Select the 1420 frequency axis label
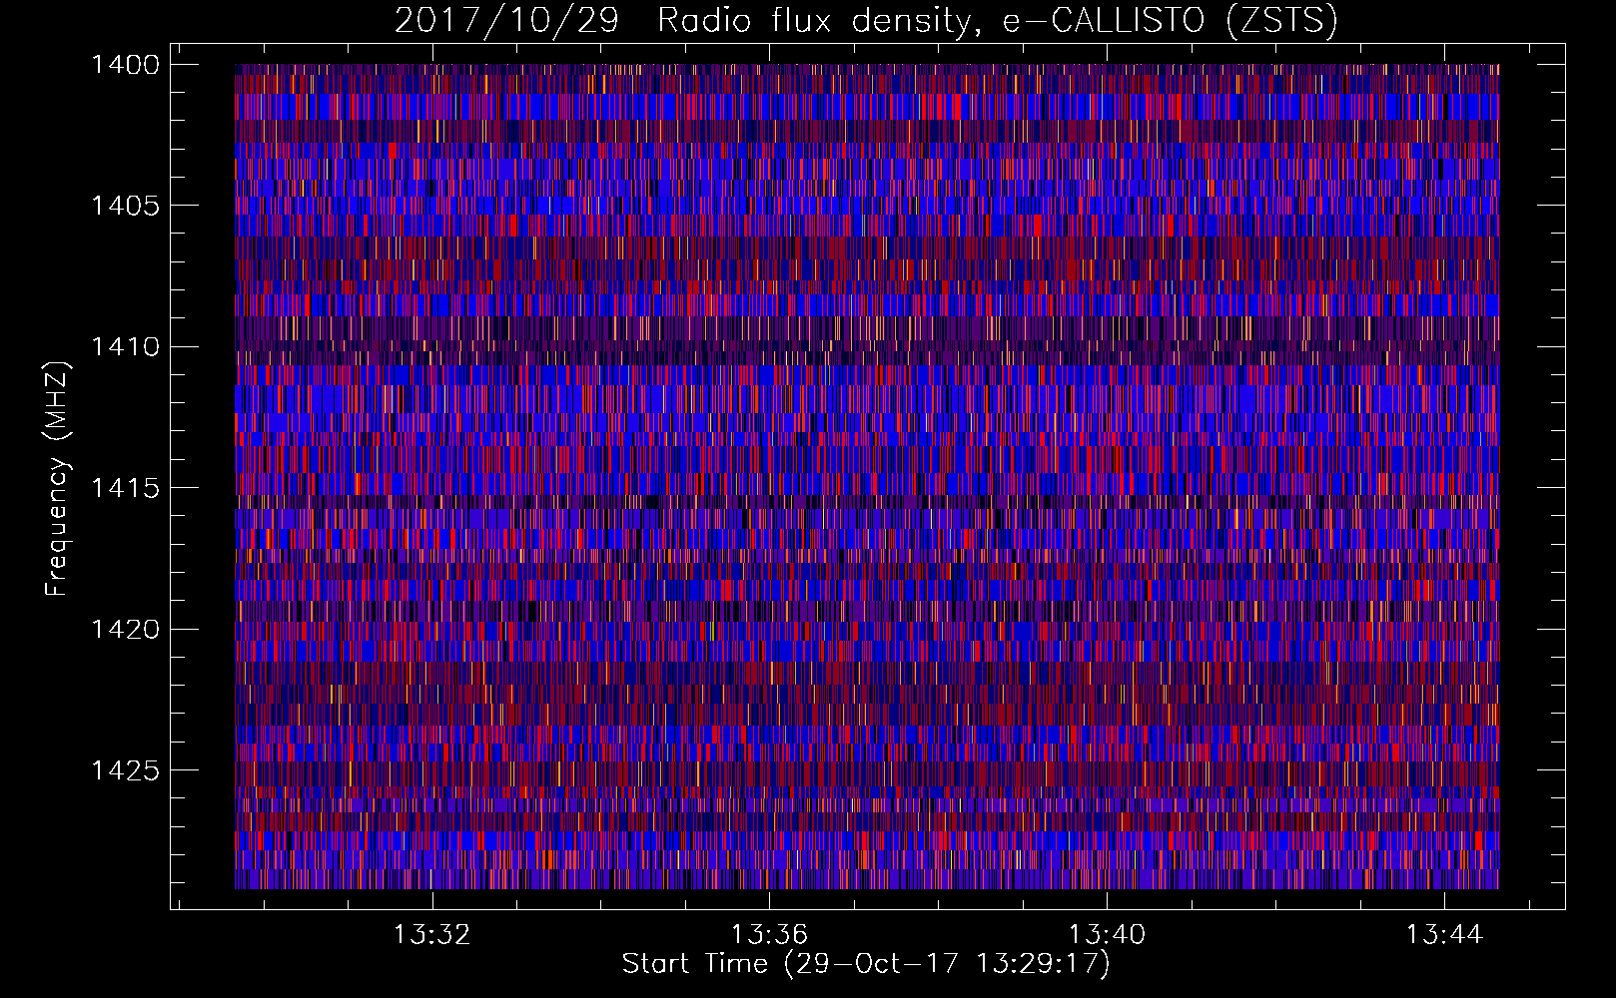Image resolution: width=1616 pixels, height=998 pixels. pos(125,630)
